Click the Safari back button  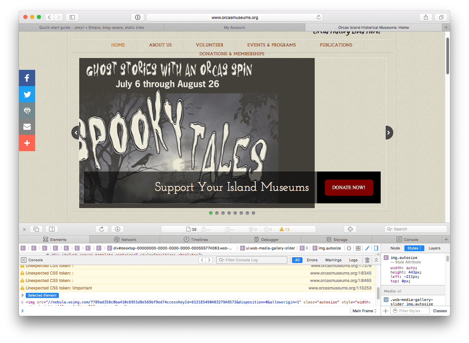coord(49,17)
